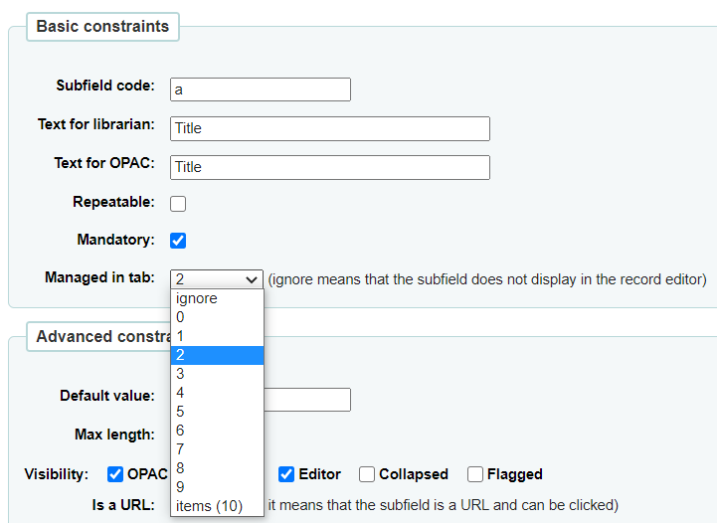Select 'ignore' in tab dropdown list
Viewport: 717px width, 523px height.
[217, 298]
